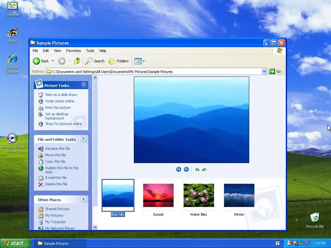Show previous image in filmstrip

(x=178, y=169)
